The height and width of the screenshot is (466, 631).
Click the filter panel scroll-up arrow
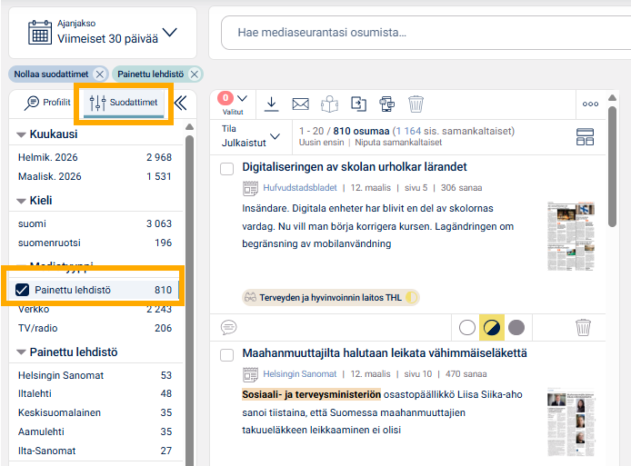click(x=189, y=127)
